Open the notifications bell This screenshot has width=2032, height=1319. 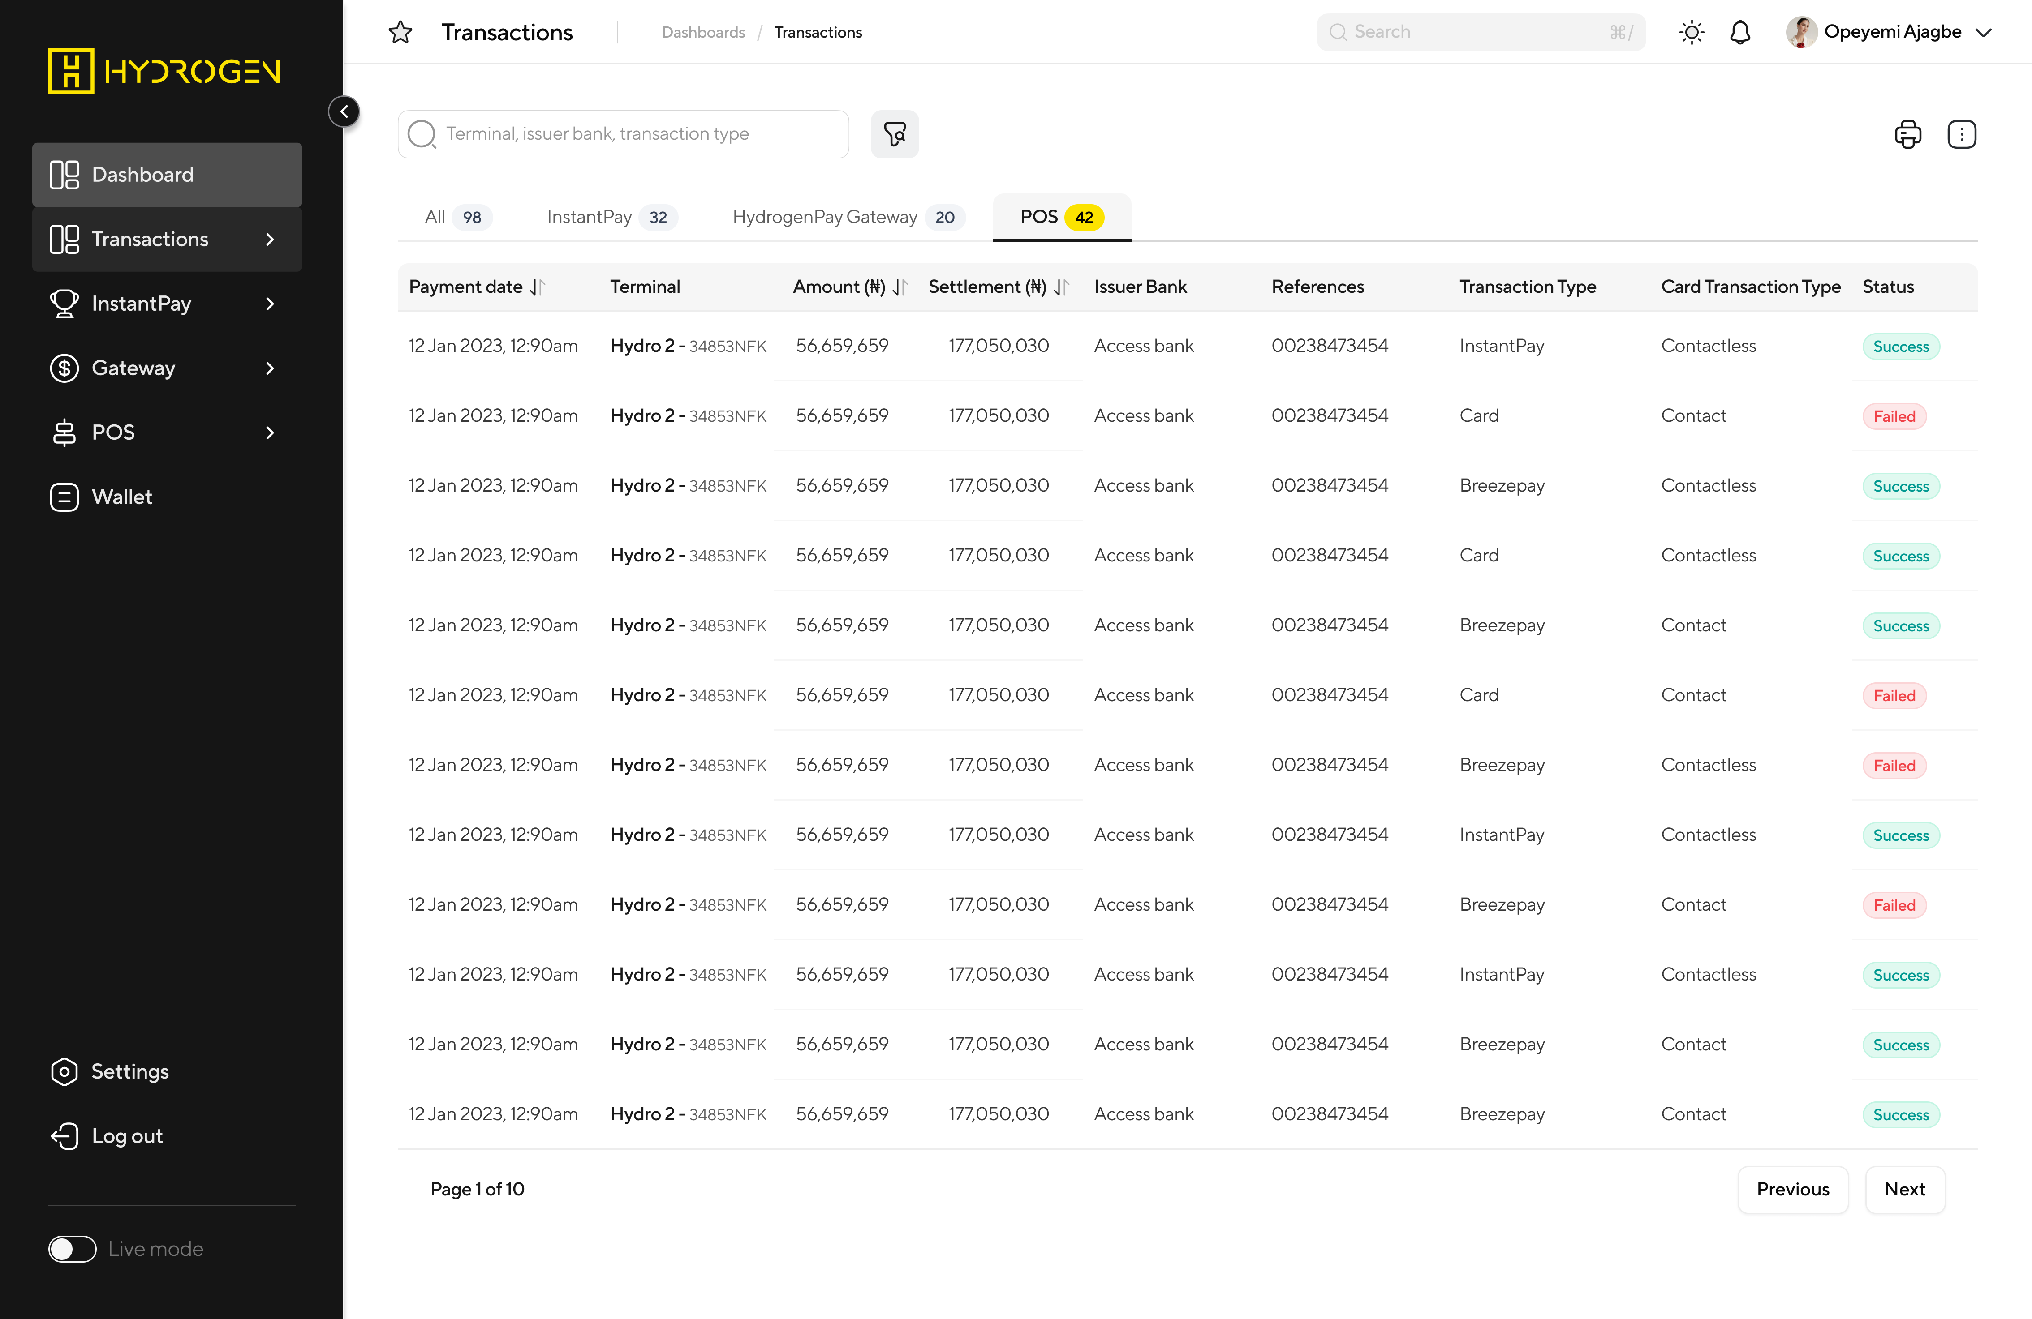1740,32
